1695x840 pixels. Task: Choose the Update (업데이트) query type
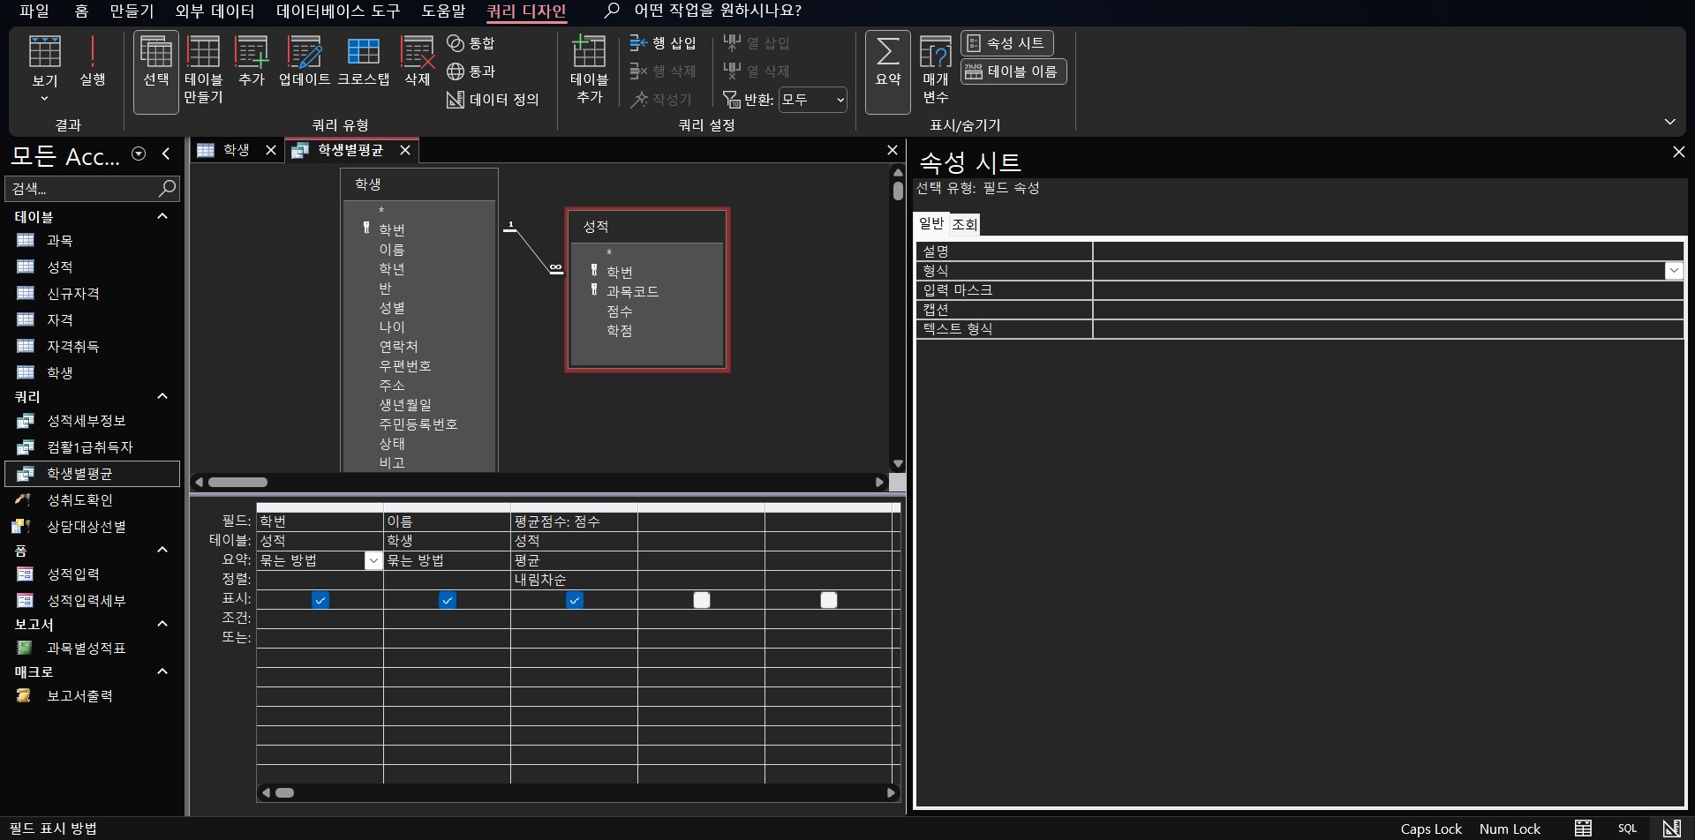click(x=304, y=60)
